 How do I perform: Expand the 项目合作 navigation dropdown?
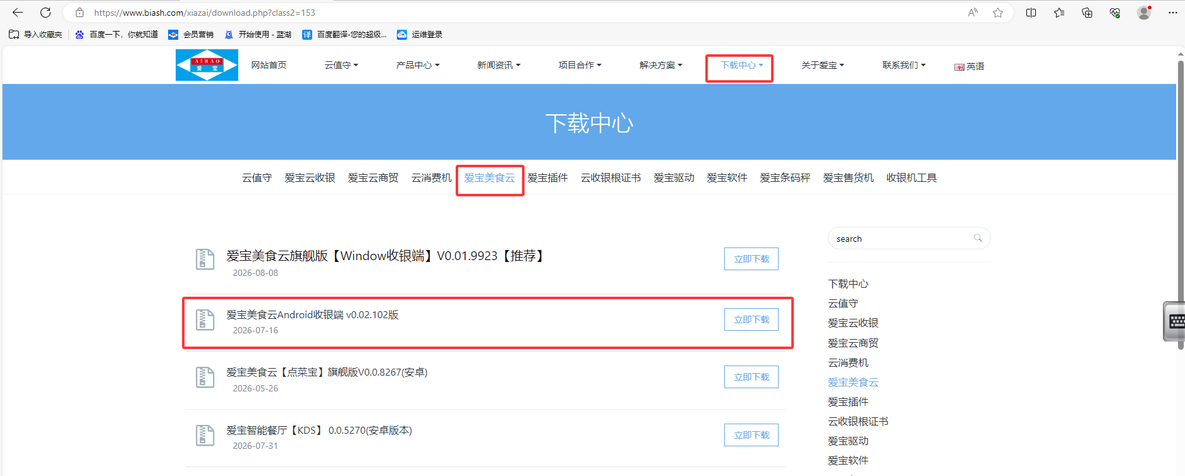click(580, 65)
